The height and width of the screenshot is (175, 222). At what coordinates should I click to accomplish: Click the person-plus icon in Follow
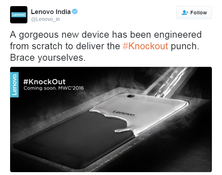pos(185,13)
